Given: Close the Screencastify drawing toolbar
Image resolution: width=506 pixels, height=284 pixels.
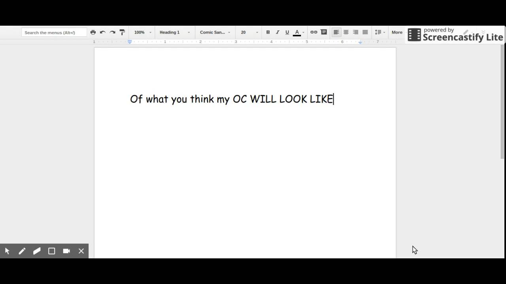Looking at the screenshot, I should [x=81, y=251].
